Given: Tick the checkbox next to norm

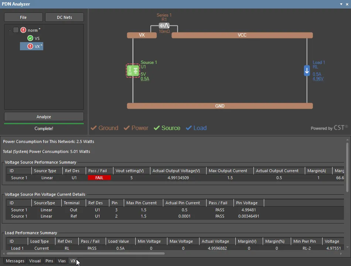Looking at the screenshot, I should pyautogui.click(x=16, y=30).
